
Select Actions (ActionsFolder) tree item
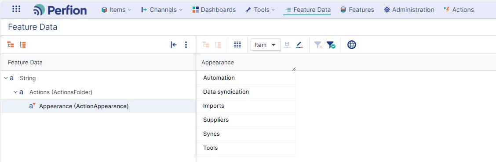(x=61, y=92)
